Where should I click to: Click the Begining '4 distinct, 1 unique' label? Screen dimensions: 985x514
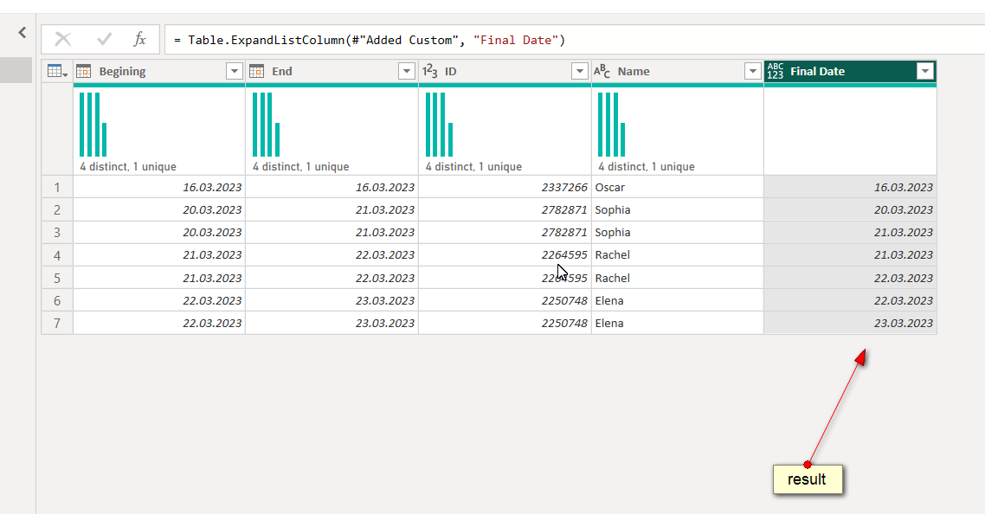click(x=127, y=166)
